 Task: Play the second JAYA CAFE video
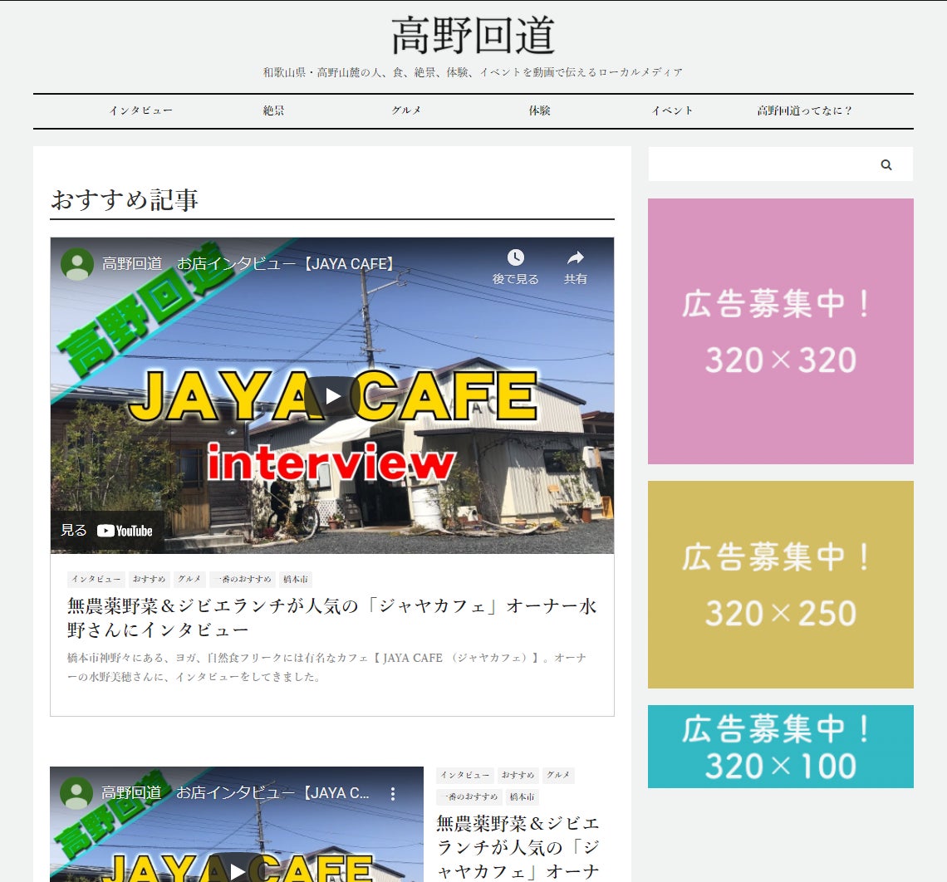tap(237, 870)
